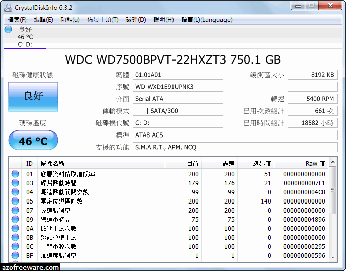Viewport: 346px width, 271px height.
Task: Click the scroll up arrow of SMART list
Action: (333, 162)
